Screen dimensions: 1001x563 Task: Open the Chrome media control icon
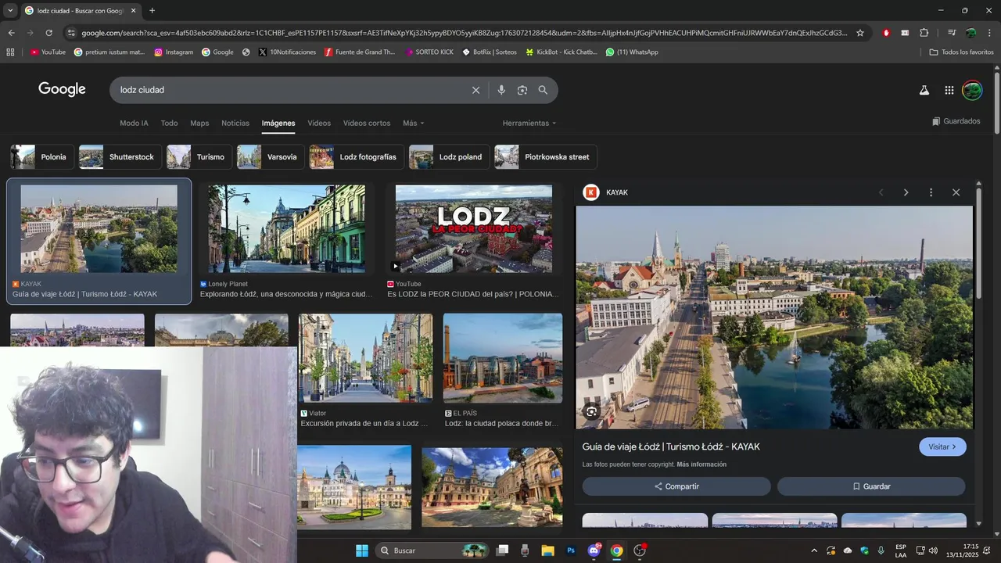point(952,33)
